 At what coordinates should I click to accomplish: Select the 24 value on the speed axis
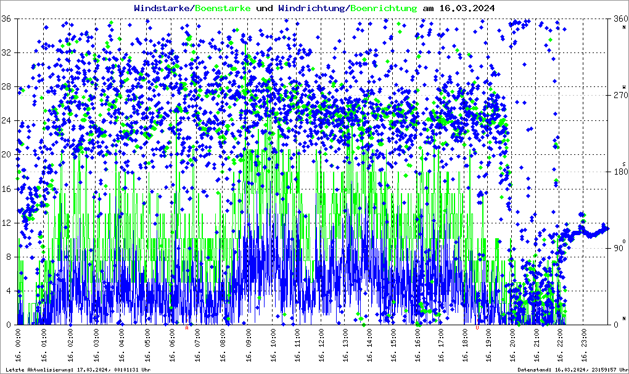pos(6,120)
